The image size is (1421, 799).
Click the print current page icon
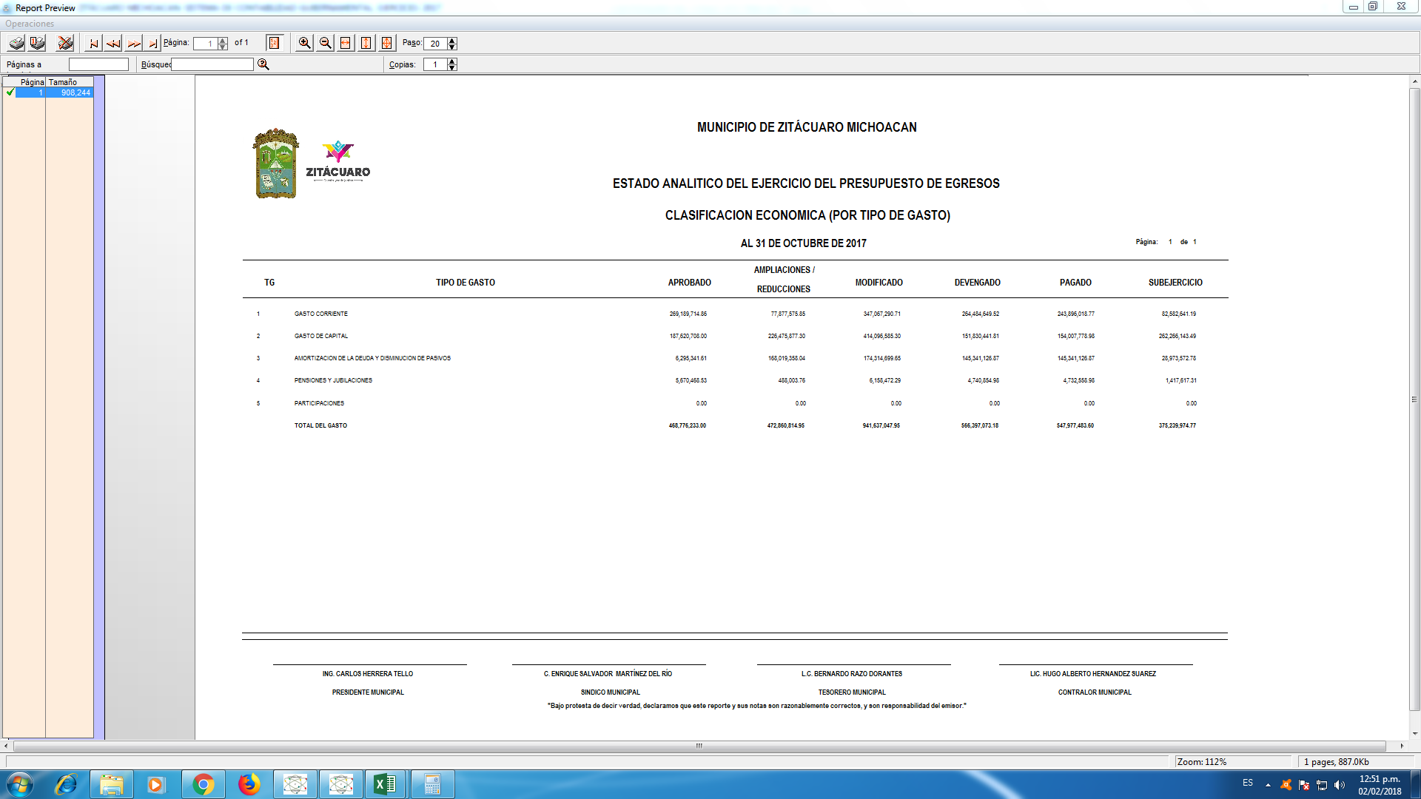37,43
